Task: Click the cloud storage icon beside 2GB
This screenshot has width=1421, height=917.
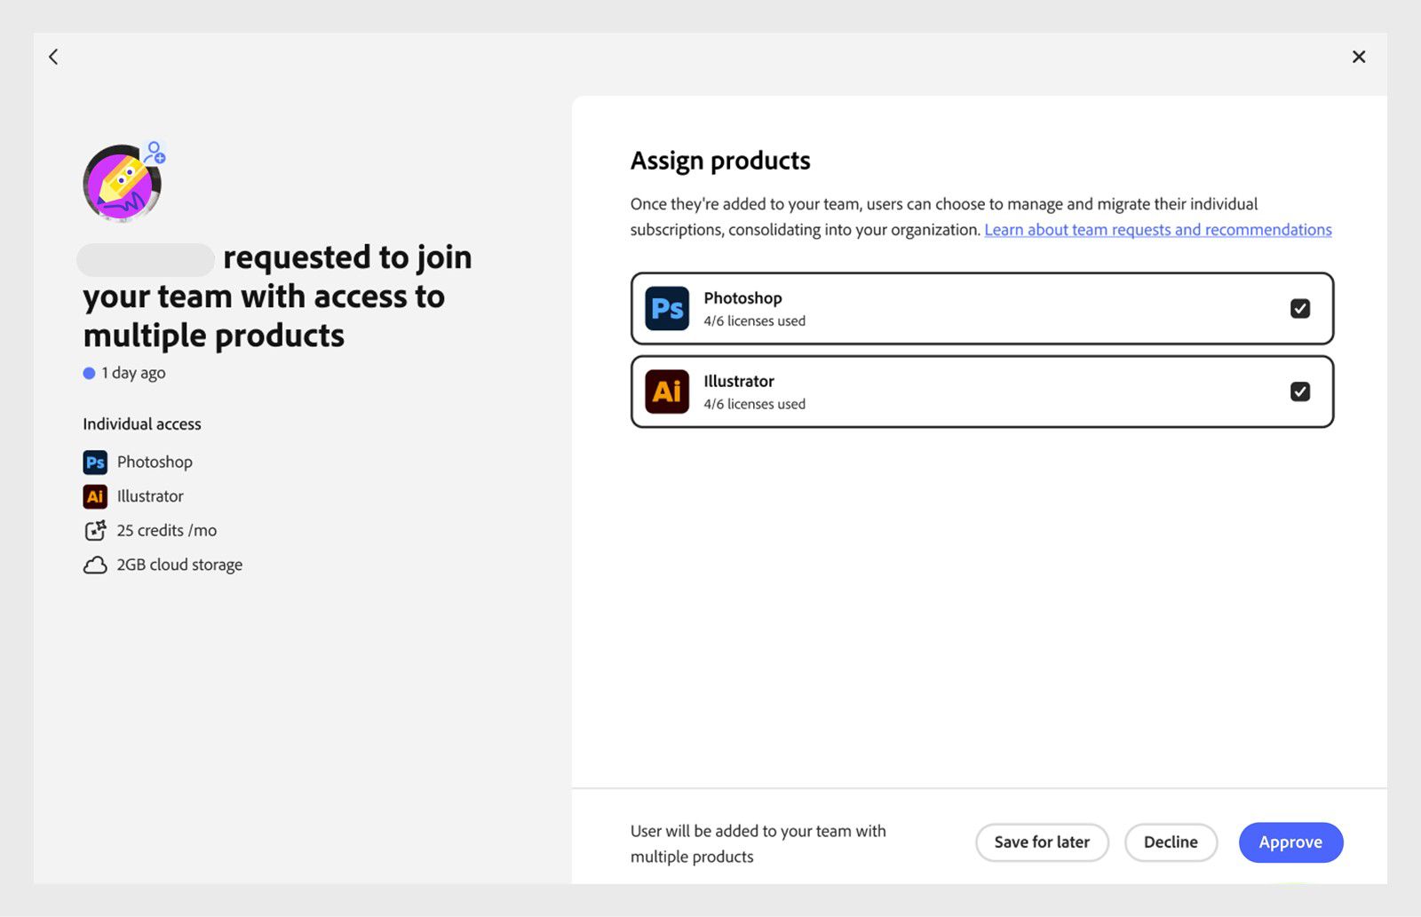Action: click(95, 564)
